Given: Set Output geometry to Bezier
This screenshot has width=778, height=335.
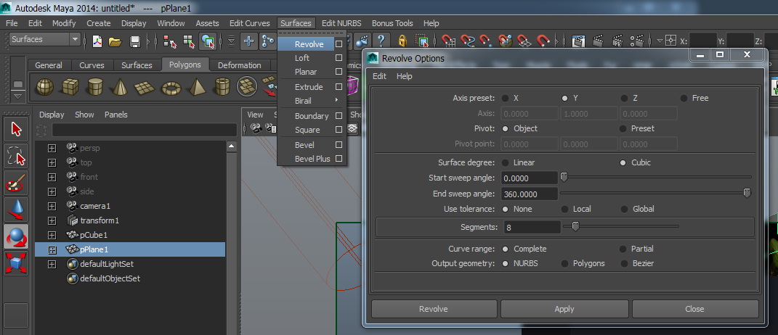Looking at the screenshot, I should point(624,264).
